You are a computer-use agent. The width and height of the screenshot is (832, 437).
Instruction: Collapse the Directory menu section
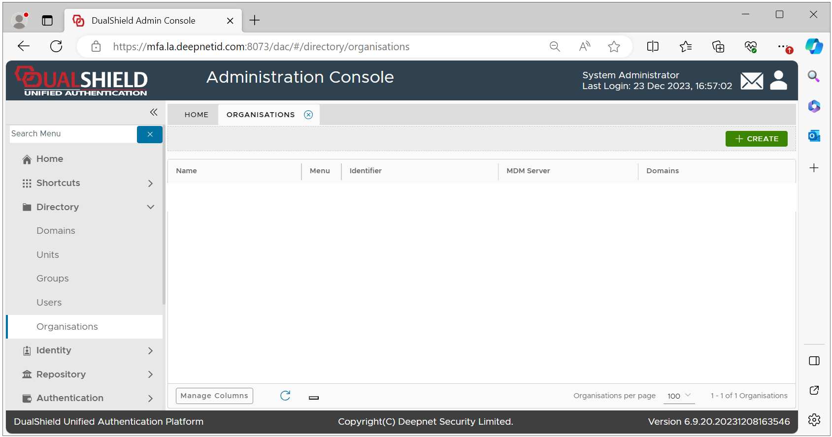(x=150, y=207)
